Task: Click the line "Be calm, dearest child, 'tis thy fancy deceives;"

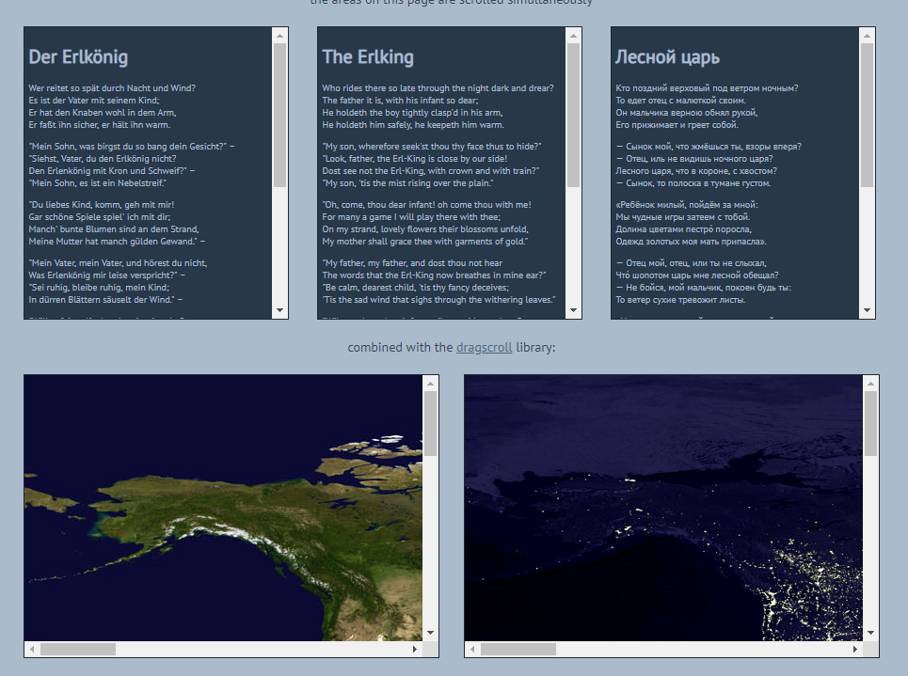Action: [x=416, y=287]
